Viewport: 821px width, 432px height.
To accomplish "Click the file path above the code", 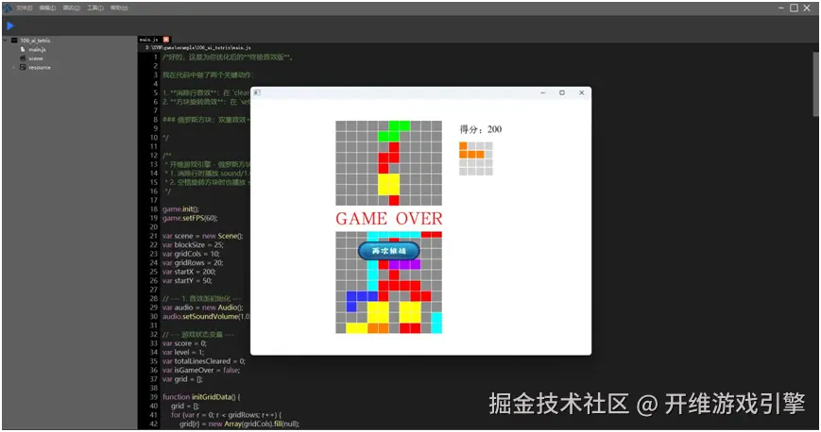I will click(x=197, y=47).
